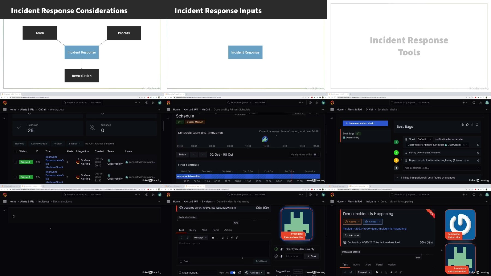Screen dimensions: 491x276
Task: Click code icon above Provide an update box
Action: pyautogui.click(x=232, y=238)
